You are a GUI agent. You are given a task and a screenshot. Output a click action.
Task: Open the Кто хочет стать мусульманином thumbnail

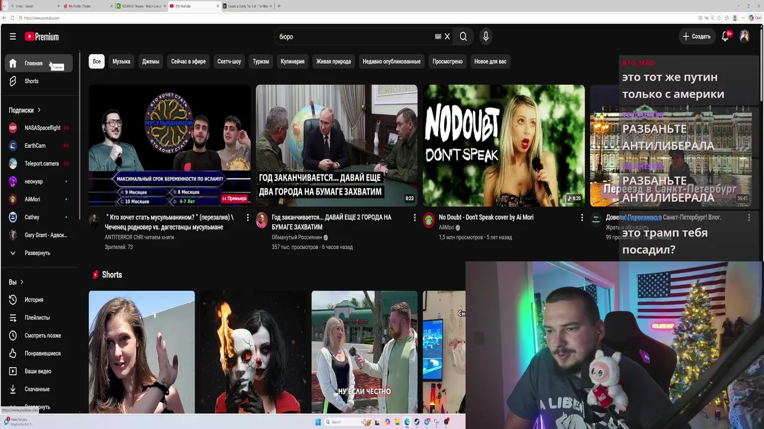170,145
